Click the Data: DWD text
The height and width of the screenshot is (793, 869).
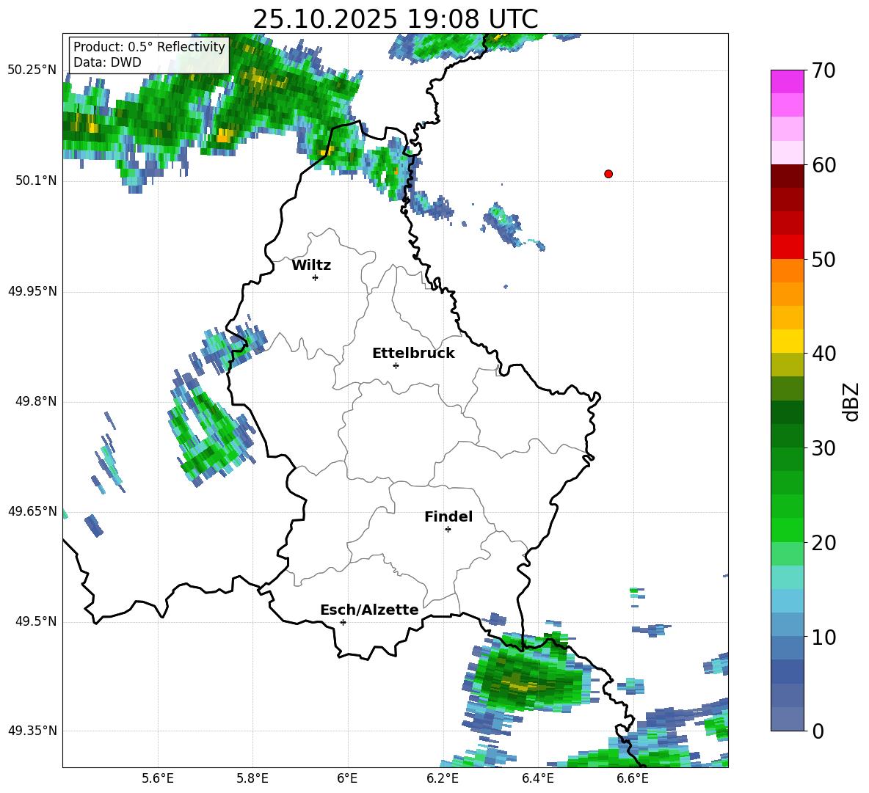pyautogui.click(x=107, y=62)
